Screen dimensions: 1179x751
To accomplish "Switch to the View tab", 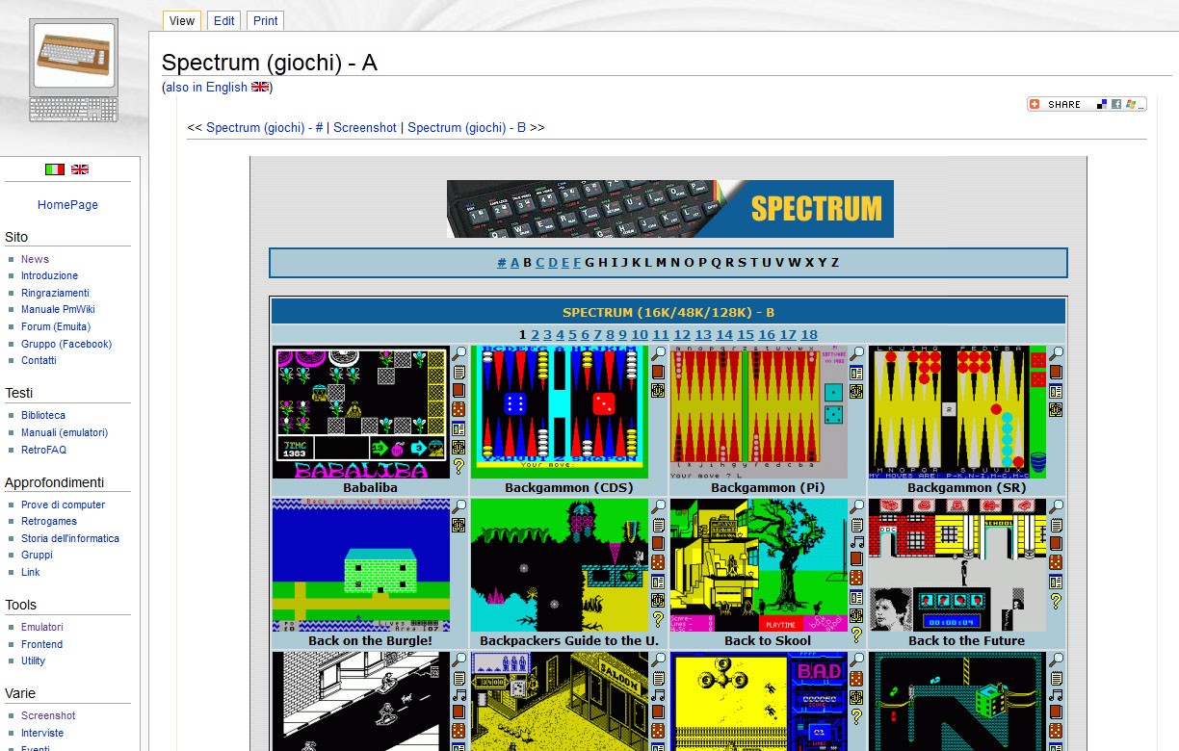I will (x=181, y=20).
